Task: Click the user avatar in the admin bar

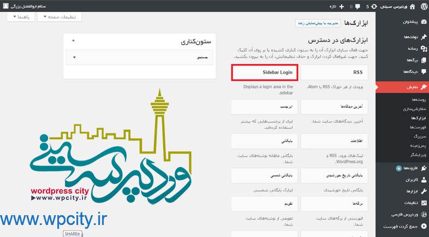Action: [x=6, y=6]
